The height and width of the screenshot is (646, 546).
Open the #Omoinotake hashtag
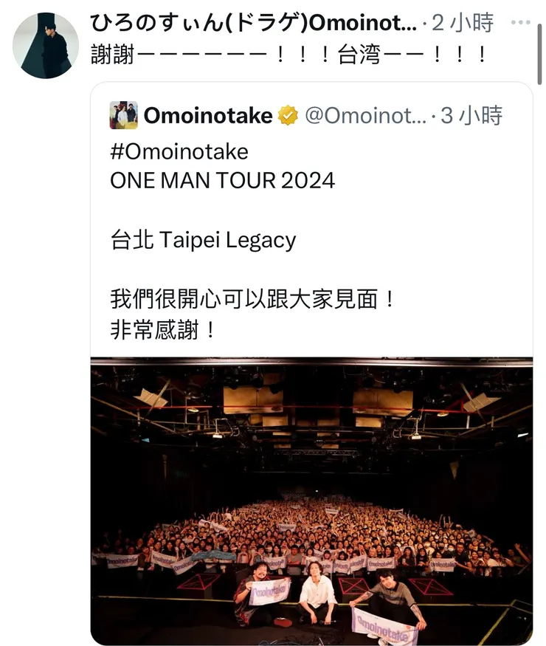pyautogui.click(x=179, y=151)
